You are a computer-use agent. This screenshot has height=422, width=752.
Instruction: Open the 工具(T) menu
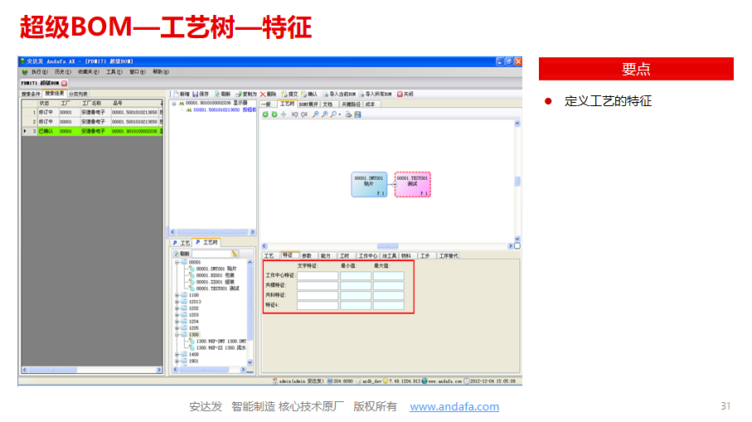[114, 72]
